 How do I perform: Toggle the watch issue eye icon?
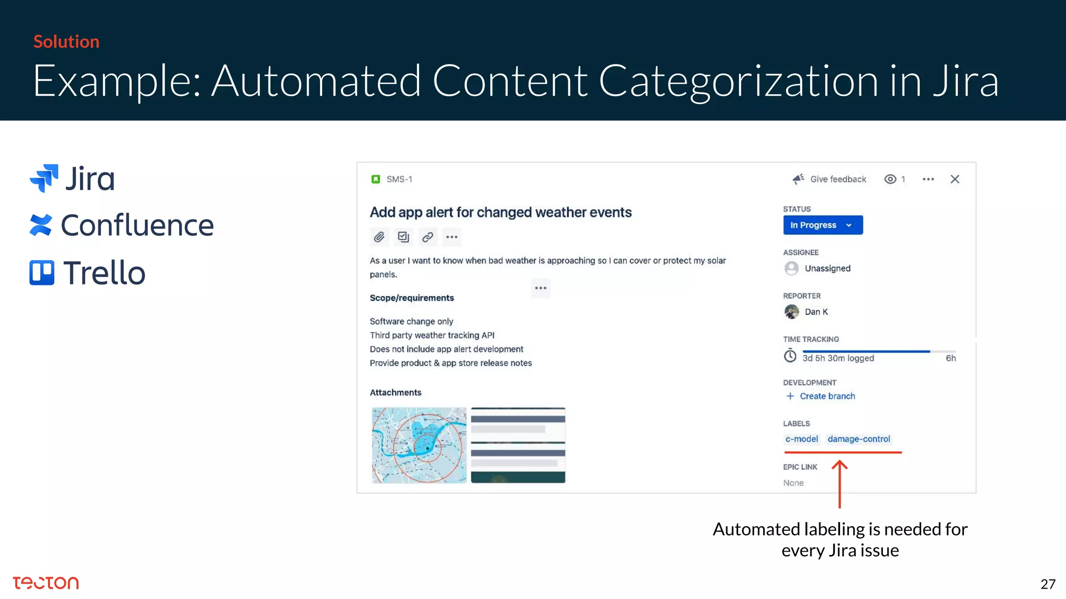[x=890, y=179]
